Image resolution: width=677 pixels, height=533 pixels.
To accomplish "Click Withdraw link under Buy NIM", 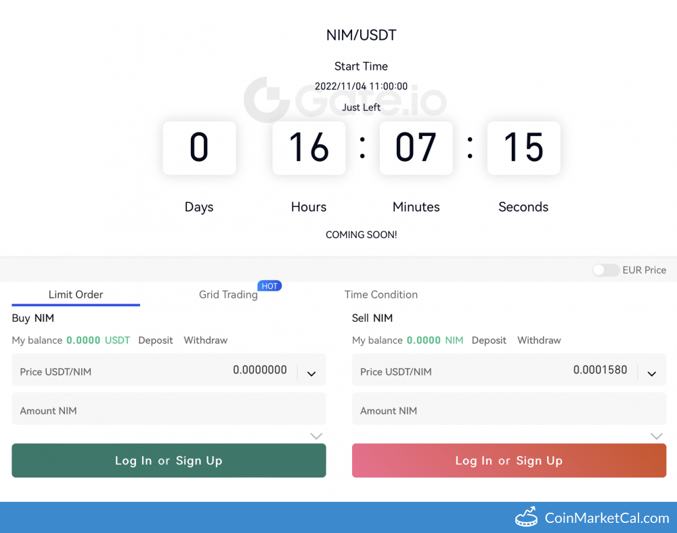I will click(206, 340).
